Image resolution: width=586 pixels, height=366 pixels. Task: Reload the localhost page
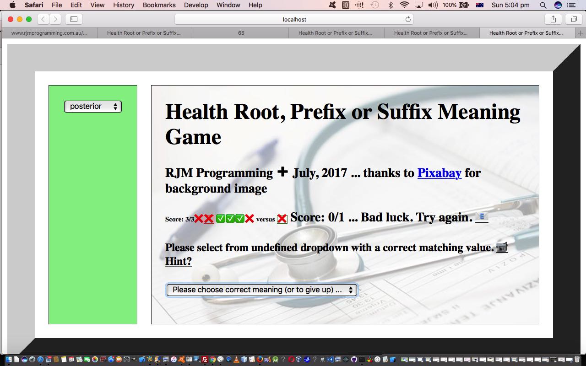point(408,19)
